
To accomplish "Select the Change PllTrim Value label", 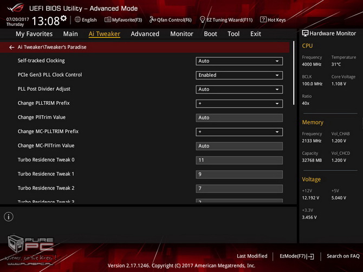I will 41,117.
